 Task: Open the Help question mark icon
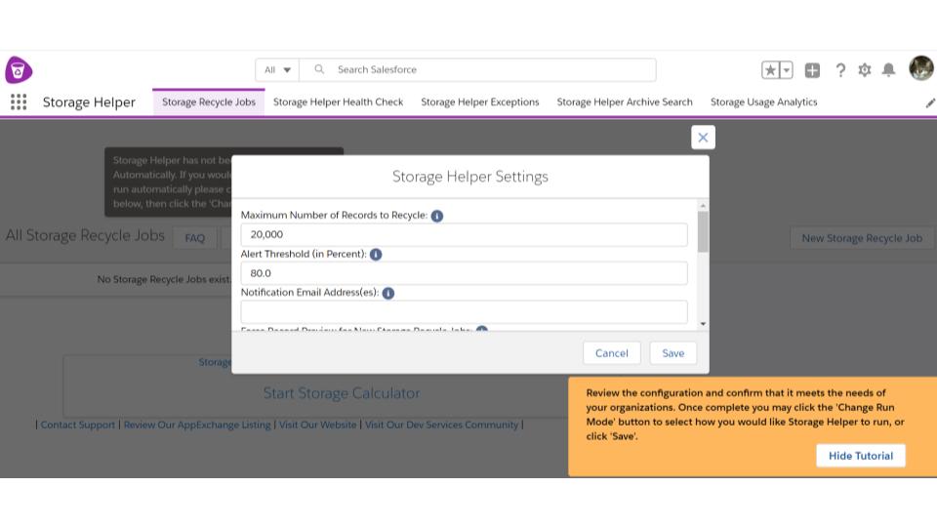[x=840, y=70]
